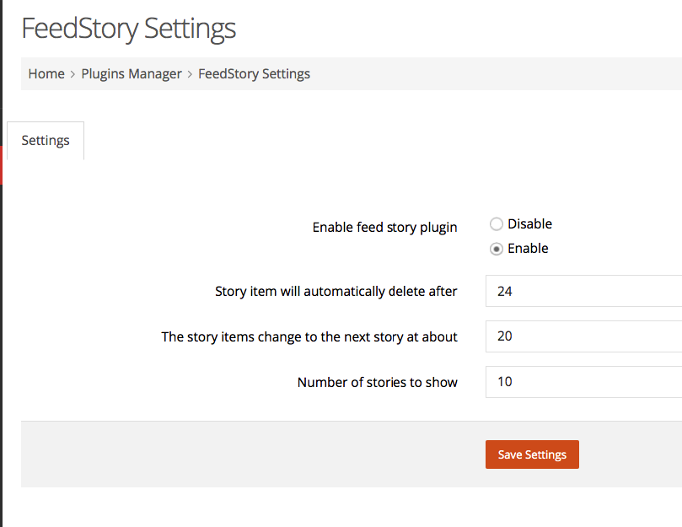Click the 'Number of stories to show' label
This screenshot has height=527, width=682.
pyautogui.click(x=378, y=382)
